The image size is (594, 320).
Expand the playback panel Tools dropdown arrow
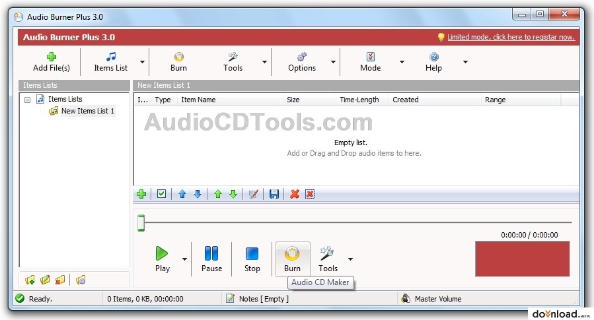coord(350,259)
